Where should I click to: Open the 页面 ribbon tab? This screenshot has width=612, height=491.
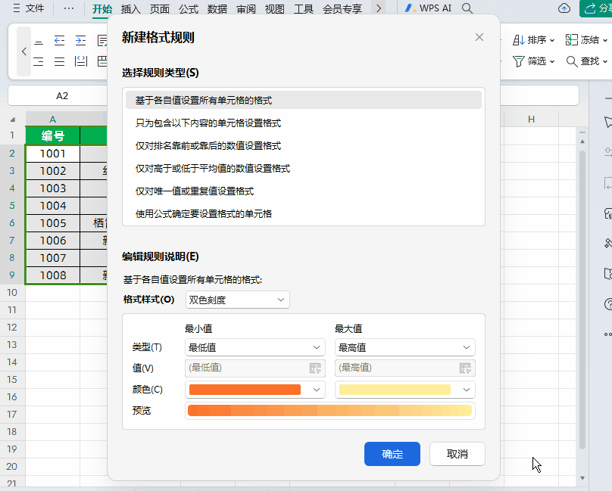[x=160, y=8]
